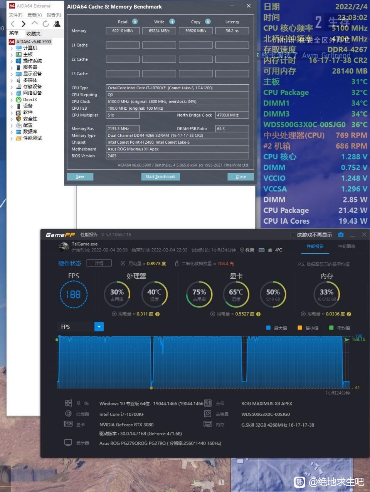This screenshot has width=370, height=492.
Task: Expand the 操作系统 tree node
Action: 12,61
